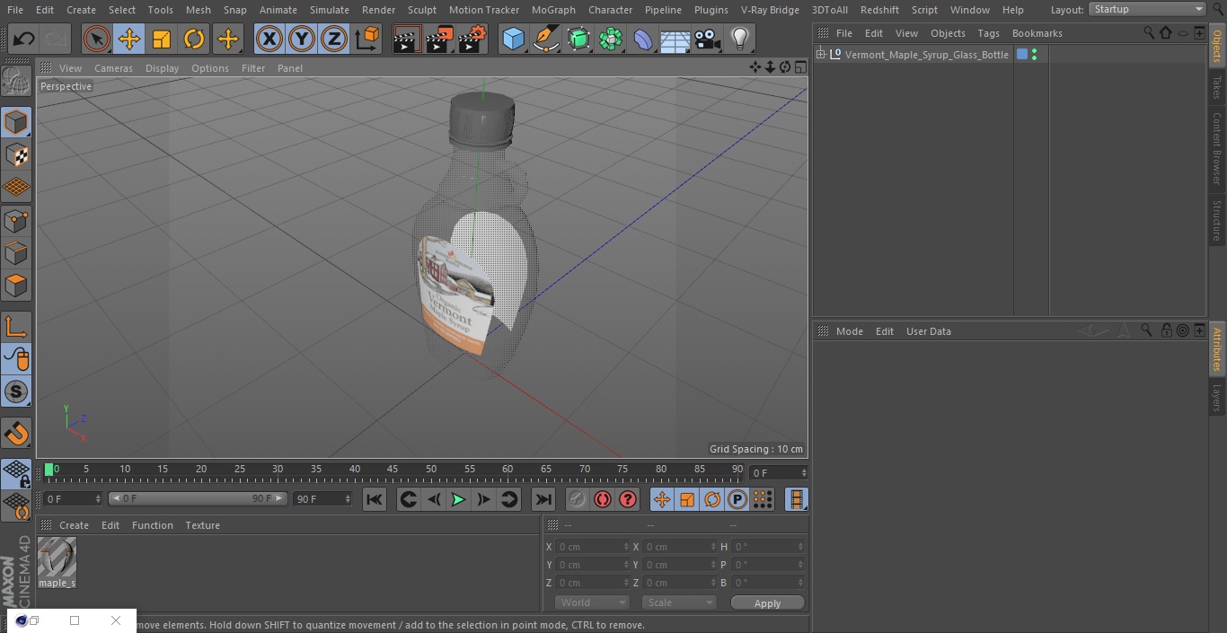The width and height of the screenshot is (1227, 633).
Task: Click the layer color square of bottle object
Action: point(1022,55)
